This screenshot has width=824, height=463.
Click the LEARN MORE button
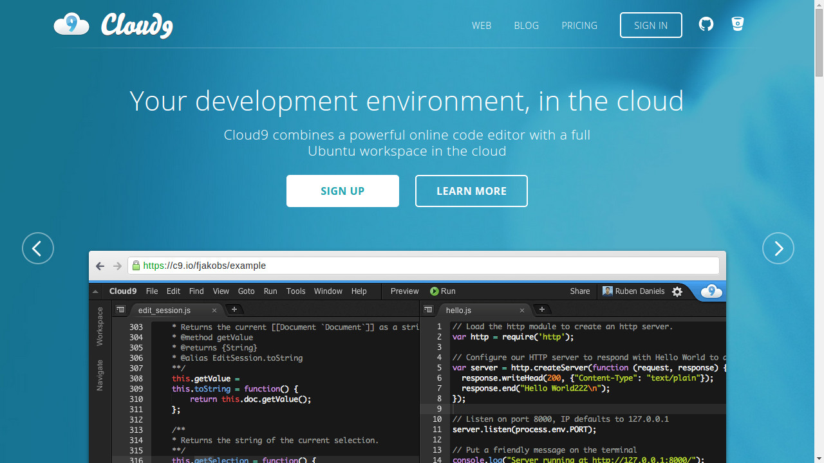click(x=471, y=191)
